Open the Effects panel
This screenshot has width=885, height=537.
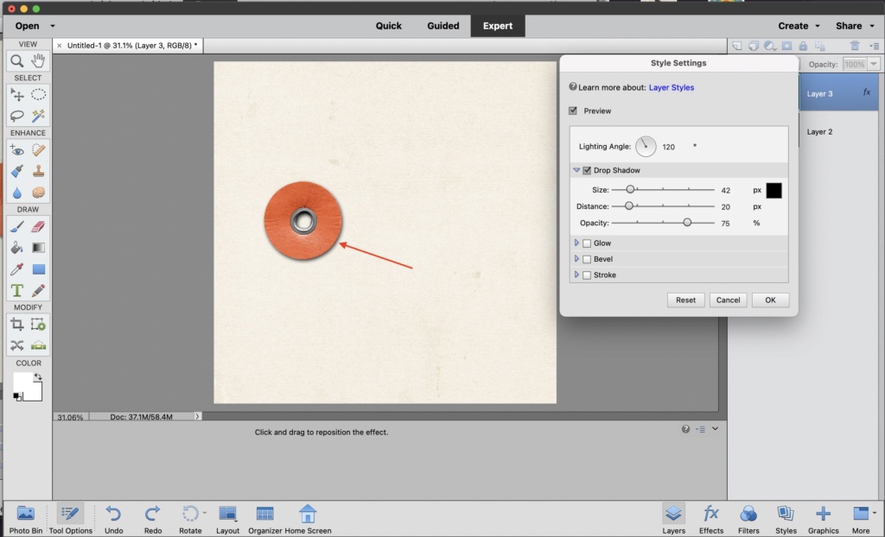click(711, 519)
